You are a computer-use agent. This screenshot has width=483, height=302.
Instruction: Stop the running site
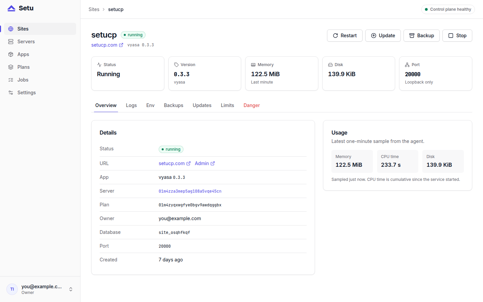[x=457, y=36]
